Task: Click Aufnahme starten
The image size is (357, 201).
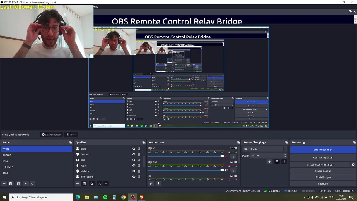Action: [323, 157]
